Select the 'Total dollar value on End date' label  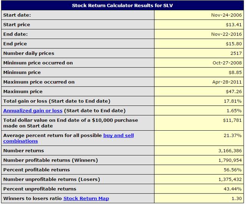coord(71,123)
